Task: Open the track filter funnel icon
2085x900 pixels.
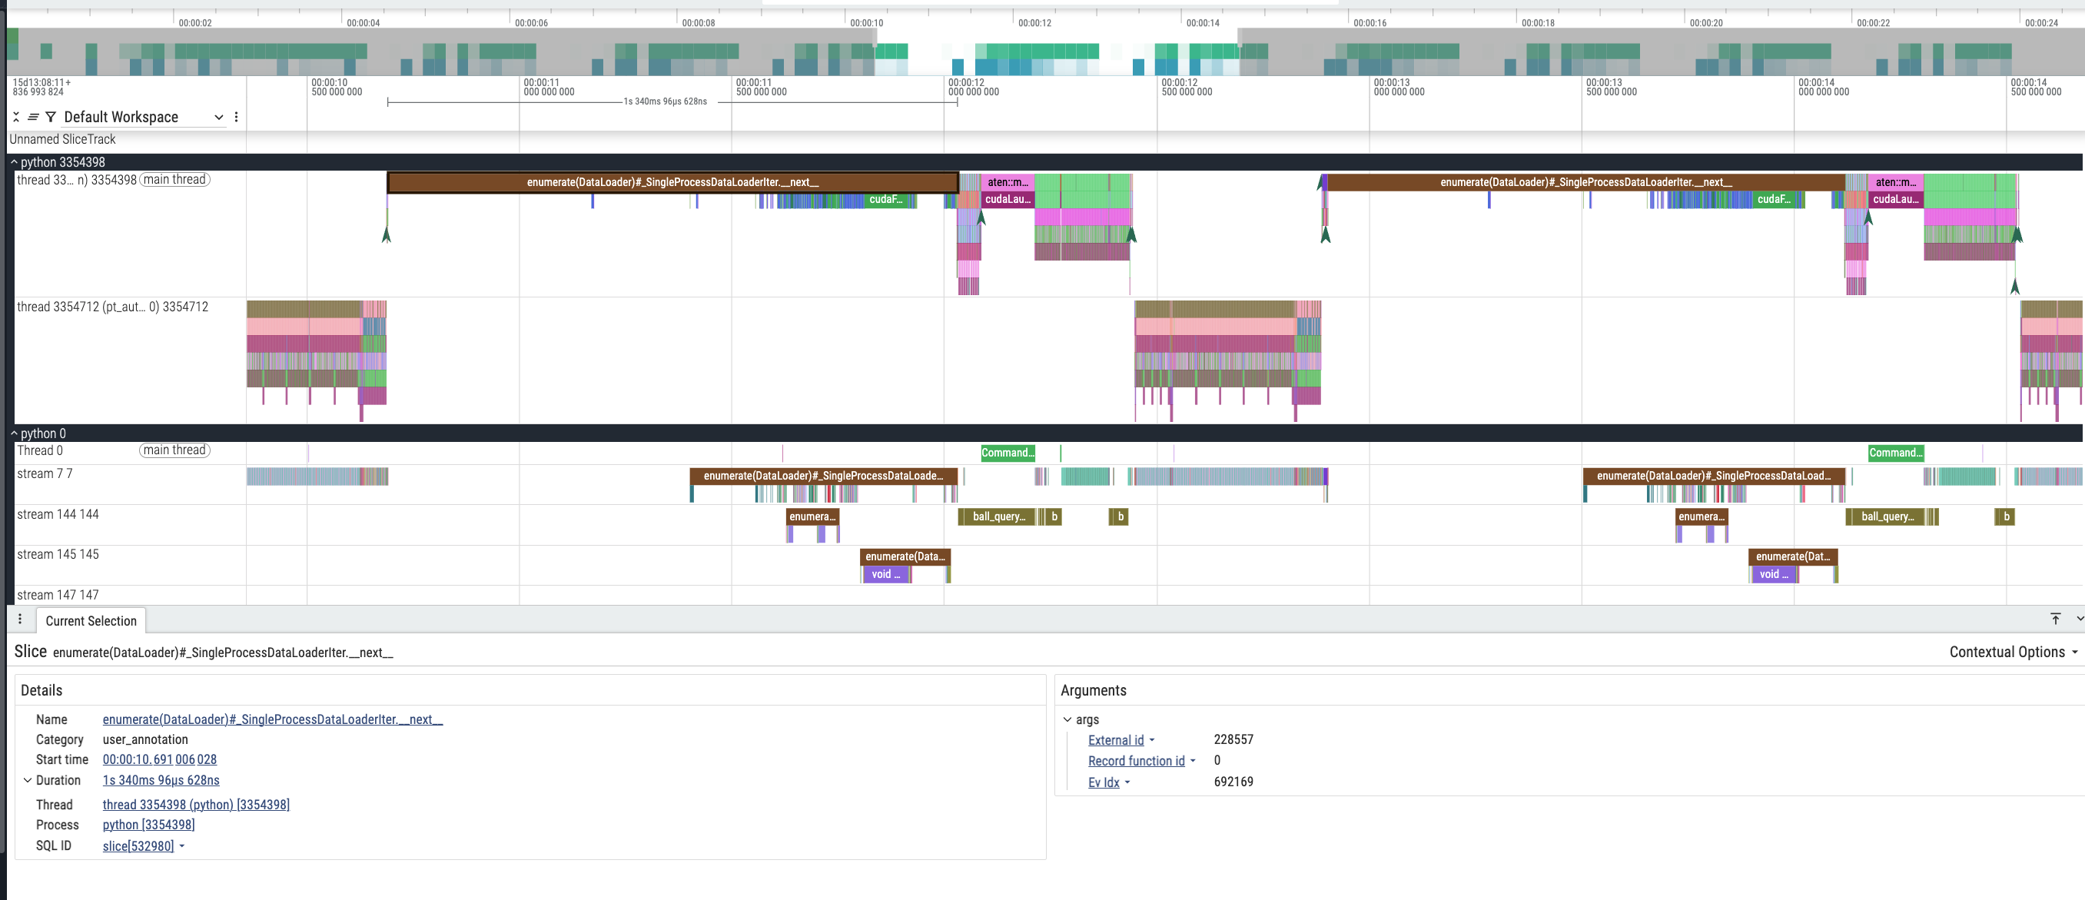Action: coord(51,118)
